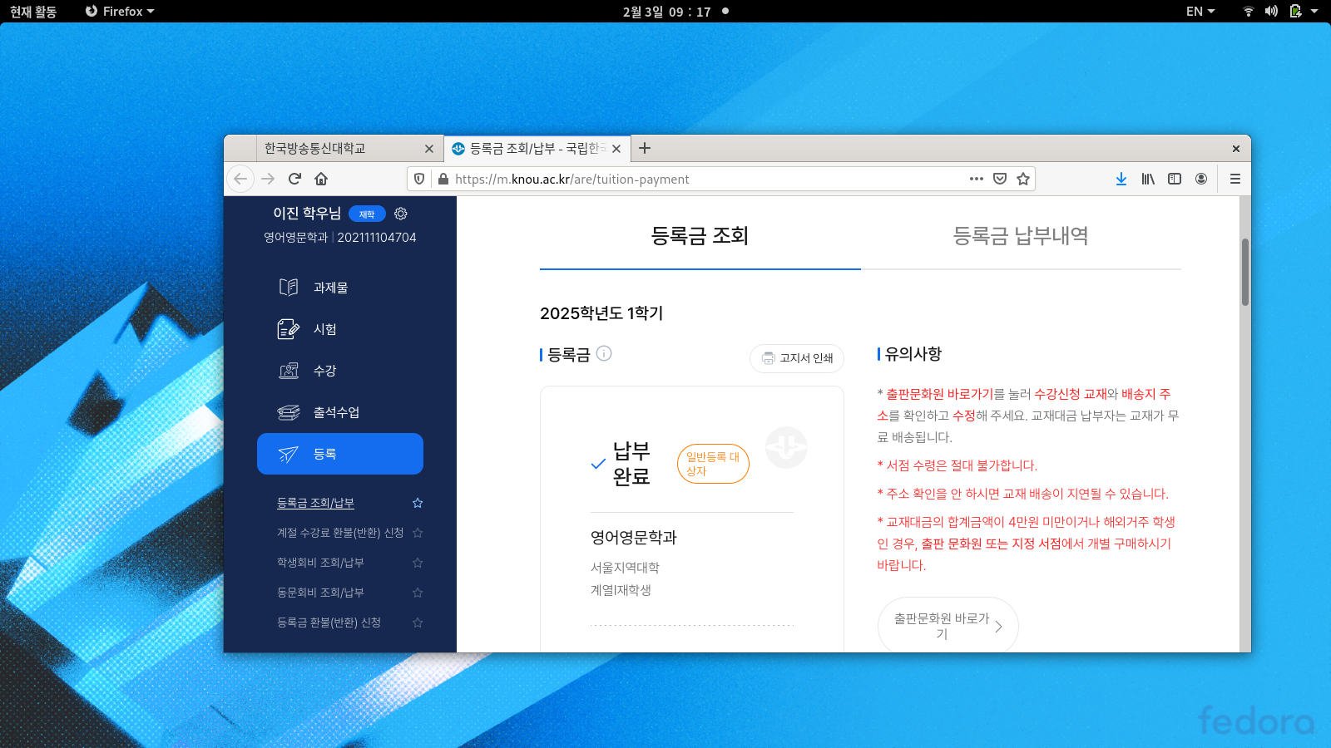Open 출판문화원 바로가기 link button
The height and width of the screenshot is (748, 1331).
pyautogui.click(x=948, y=626)
